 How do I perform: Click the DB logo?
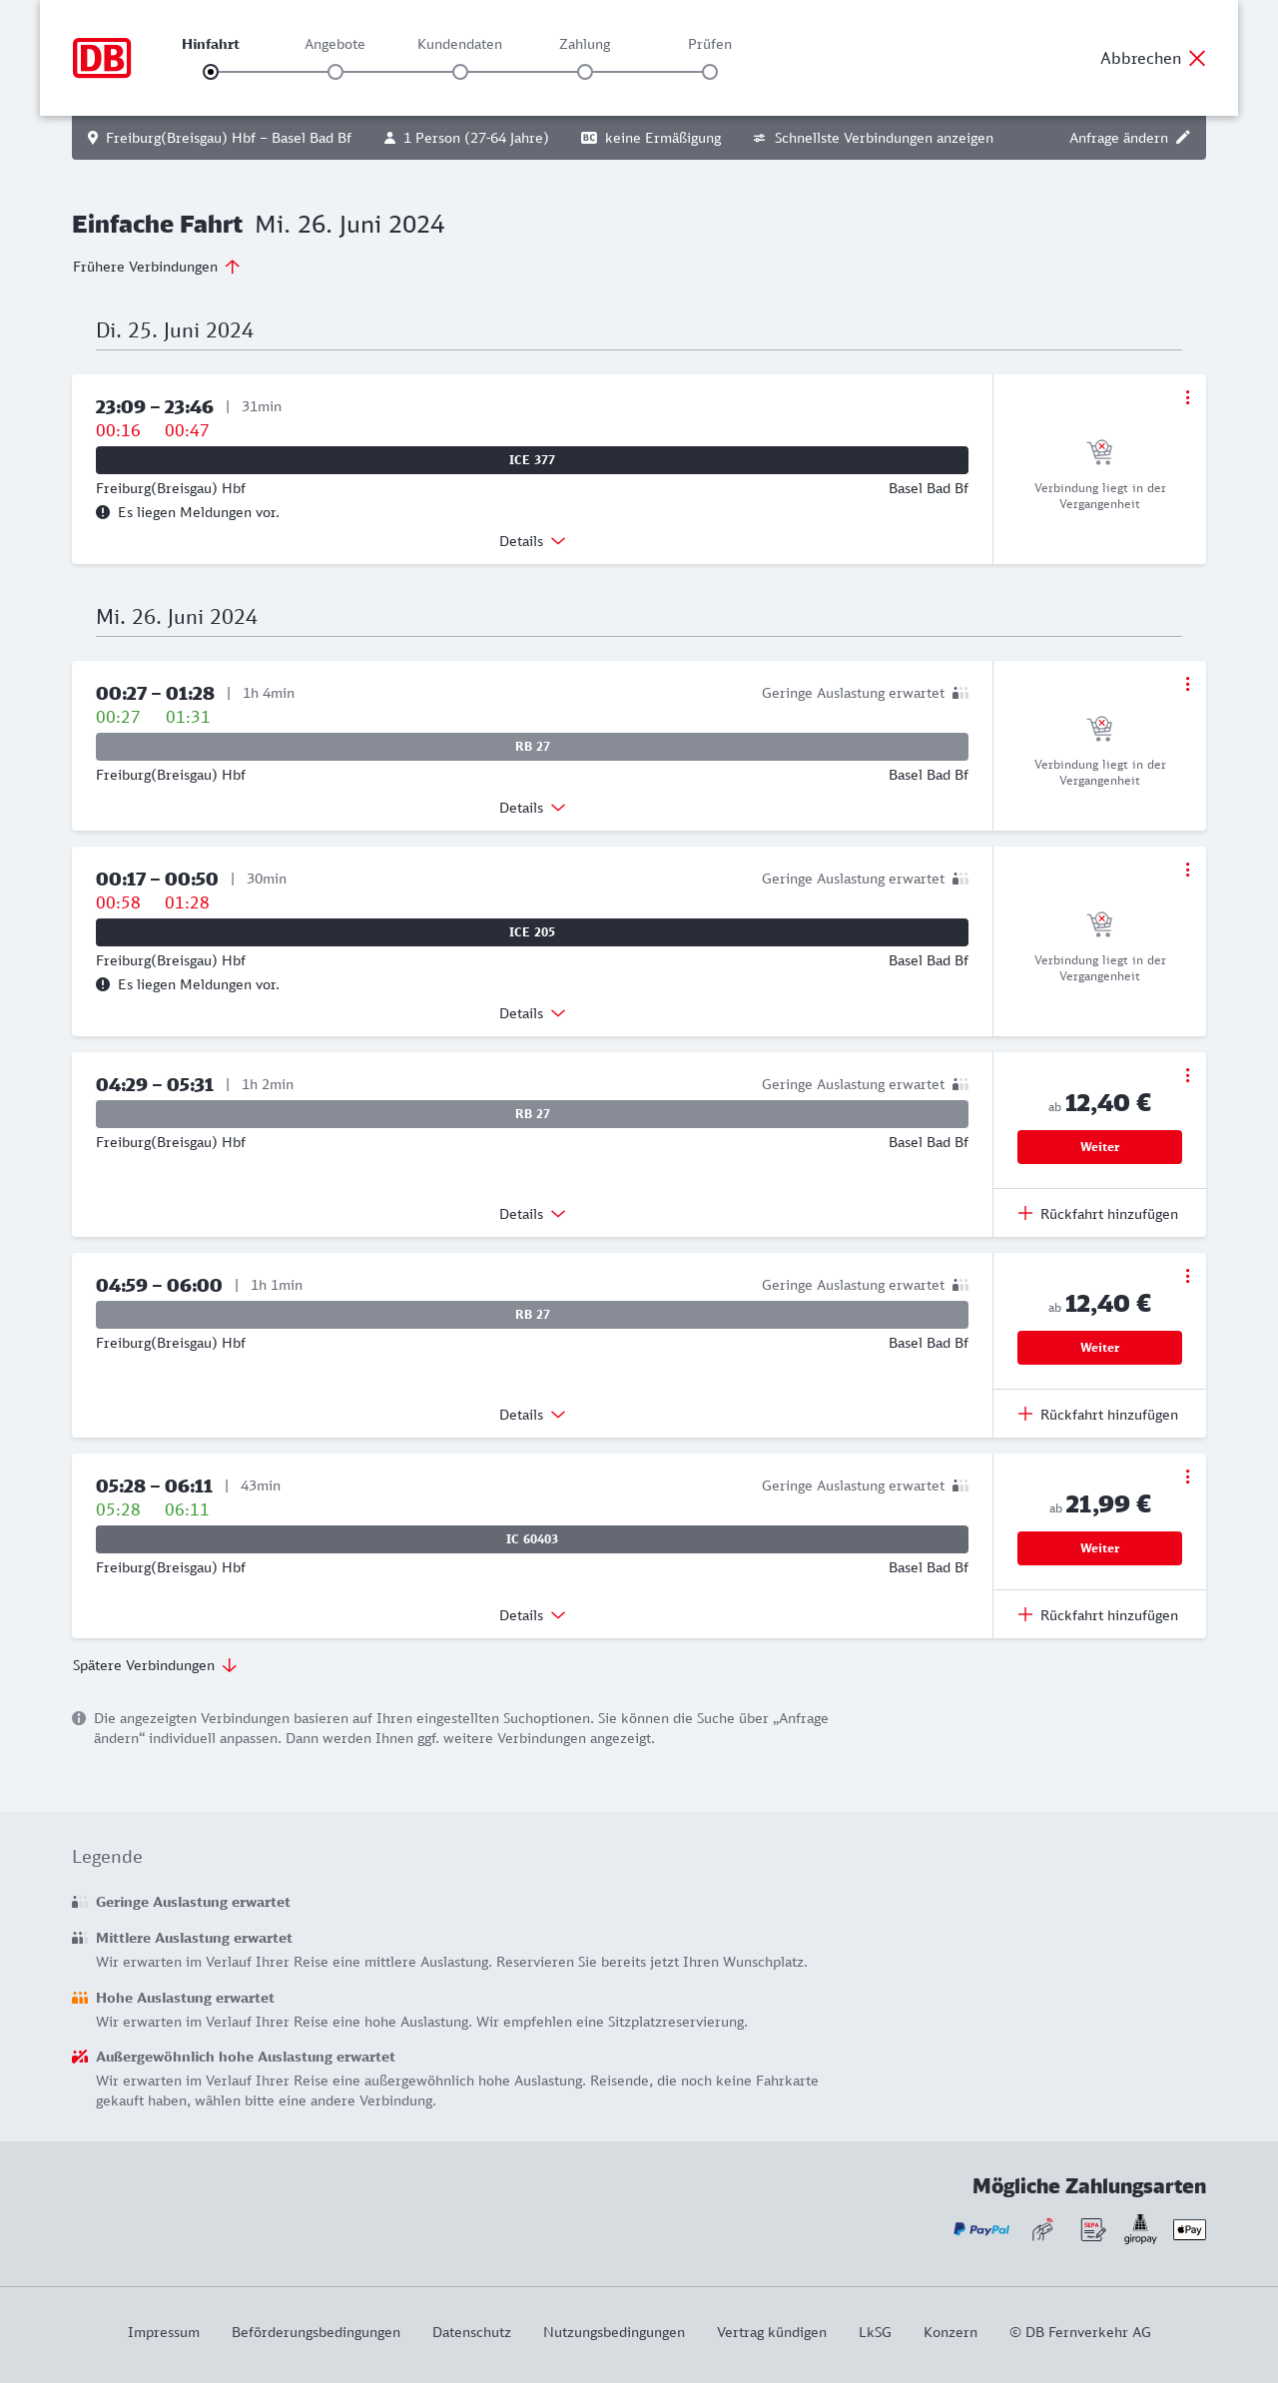pyautogui.click(x=102, y=58)
